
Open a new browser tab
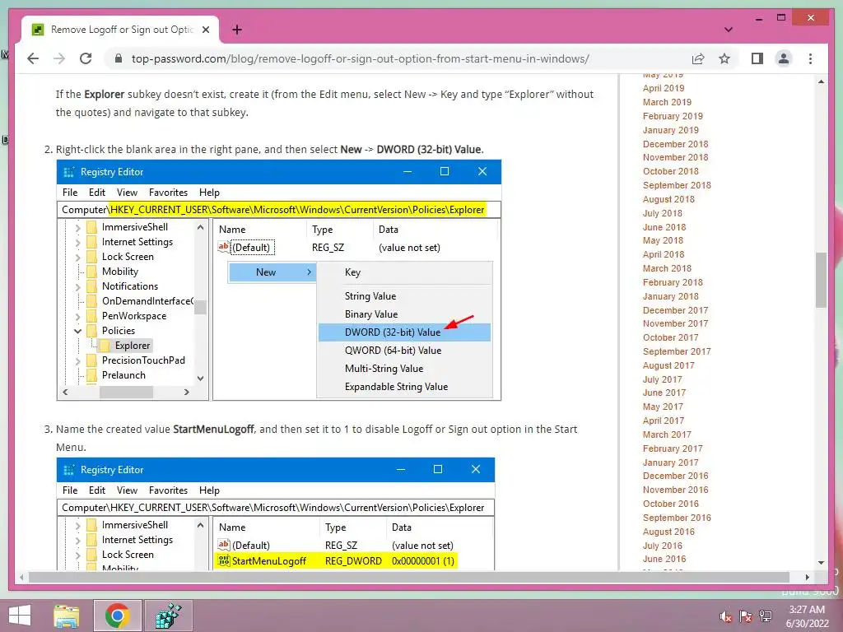point(236,30)
